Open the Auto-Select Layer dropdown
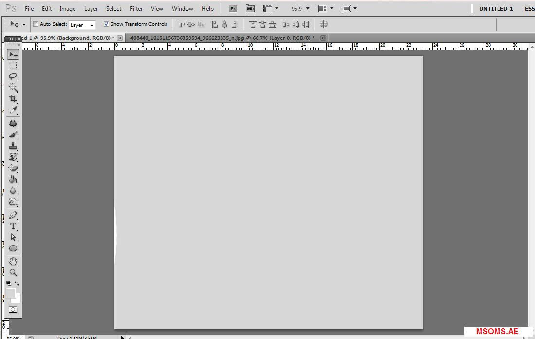The height and width of the screenshot is (339, 535). [x=82, y=25]
